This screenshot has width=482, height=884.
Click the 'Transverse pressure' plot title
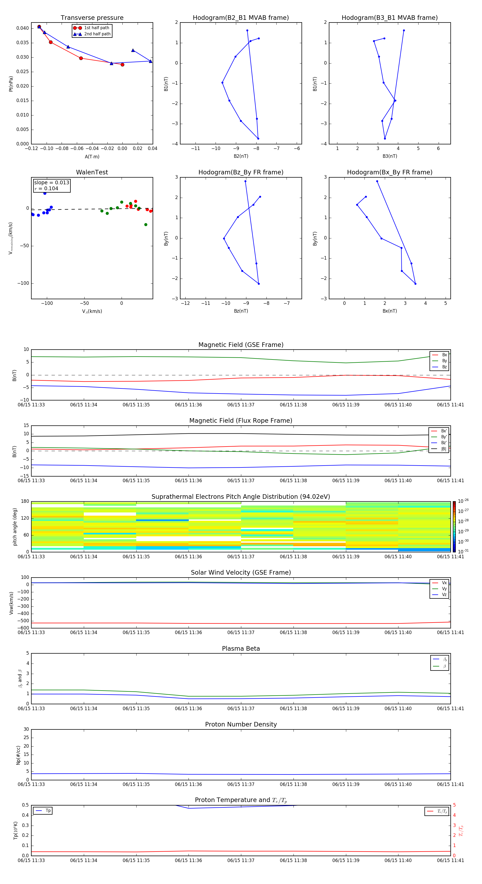92,18
